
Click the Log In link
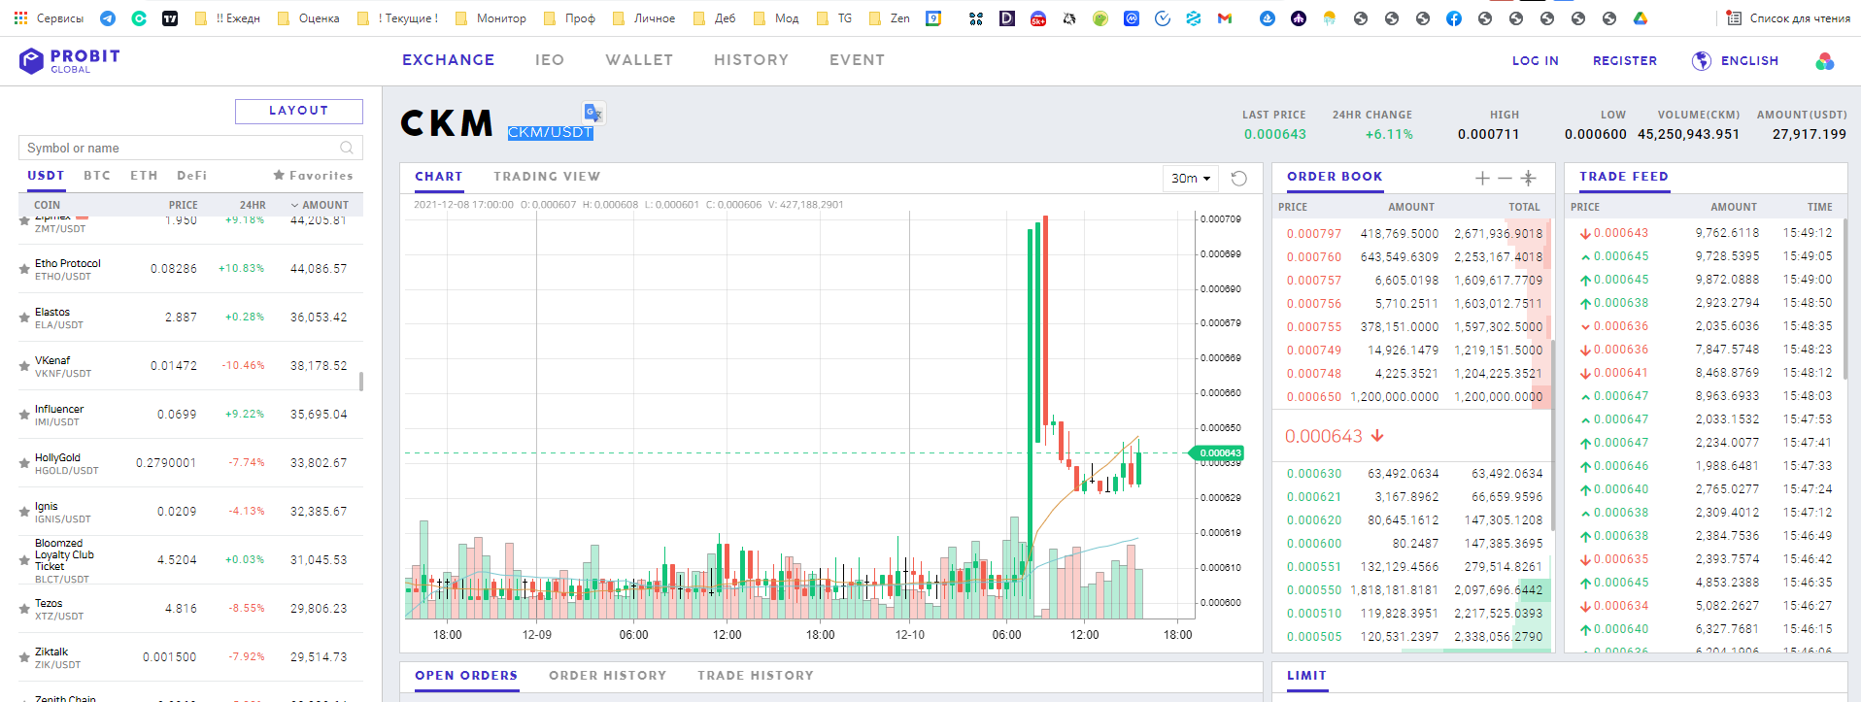(1535, 61)
